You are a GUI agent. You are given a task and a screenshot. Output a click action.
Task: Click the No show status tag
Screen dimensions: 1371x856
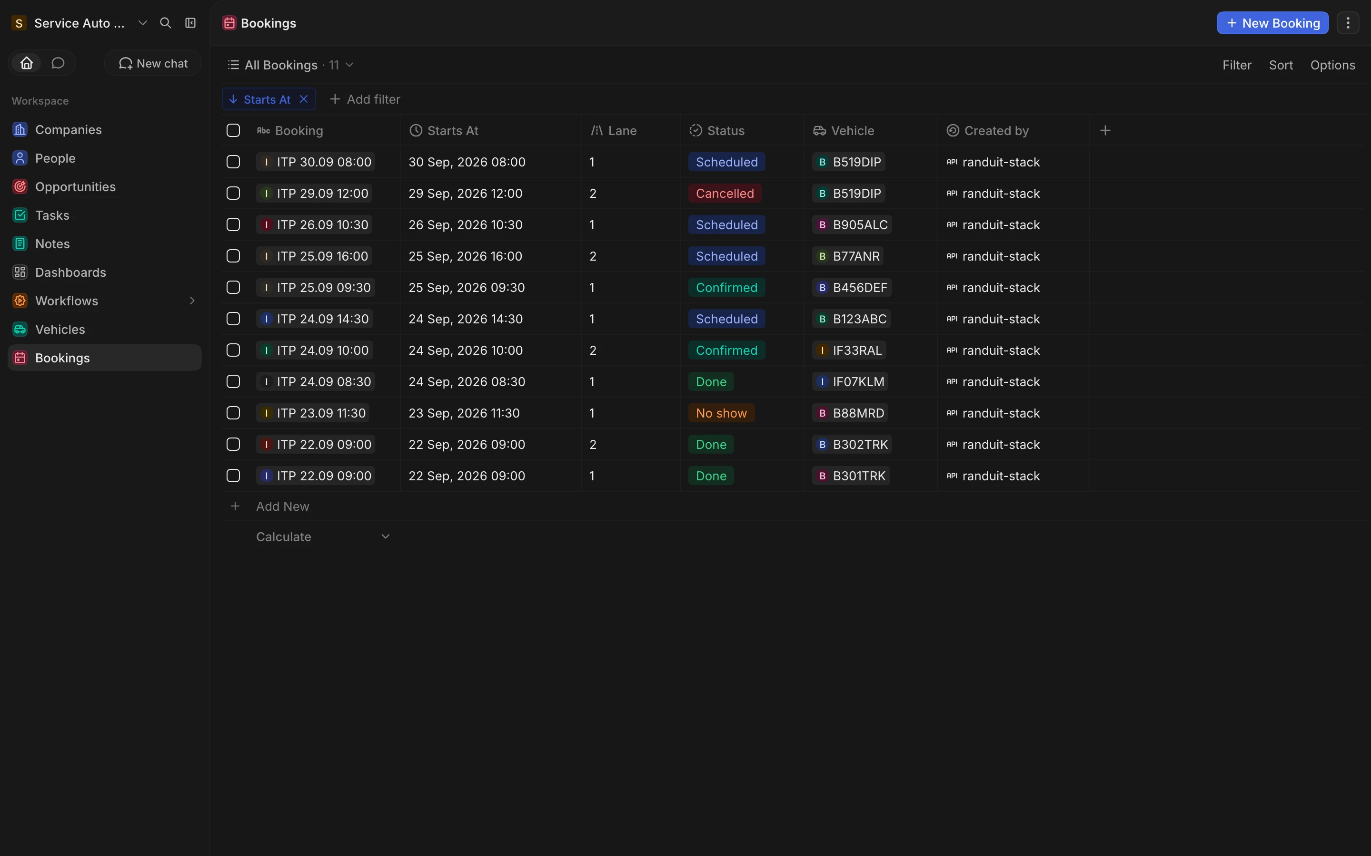[x=721, y=413]
